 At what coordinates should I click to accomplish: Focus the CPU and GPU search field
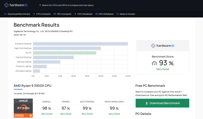[67, 5]
